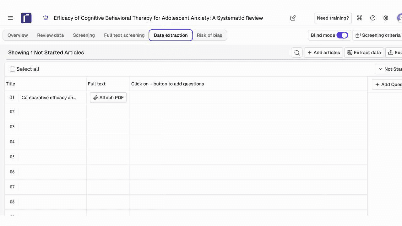Select row number 04
The height and width of the screenshot is (226, 402).
coord(12,142)
